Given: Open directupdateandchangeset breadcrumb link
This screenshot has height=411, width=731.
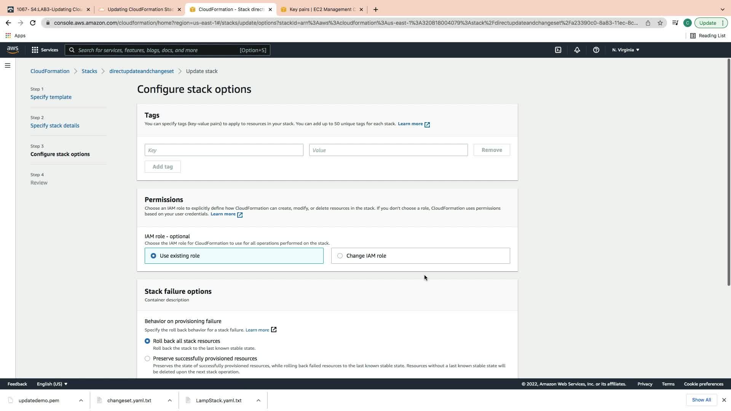Looking at the screenshot, I should 141,71.
